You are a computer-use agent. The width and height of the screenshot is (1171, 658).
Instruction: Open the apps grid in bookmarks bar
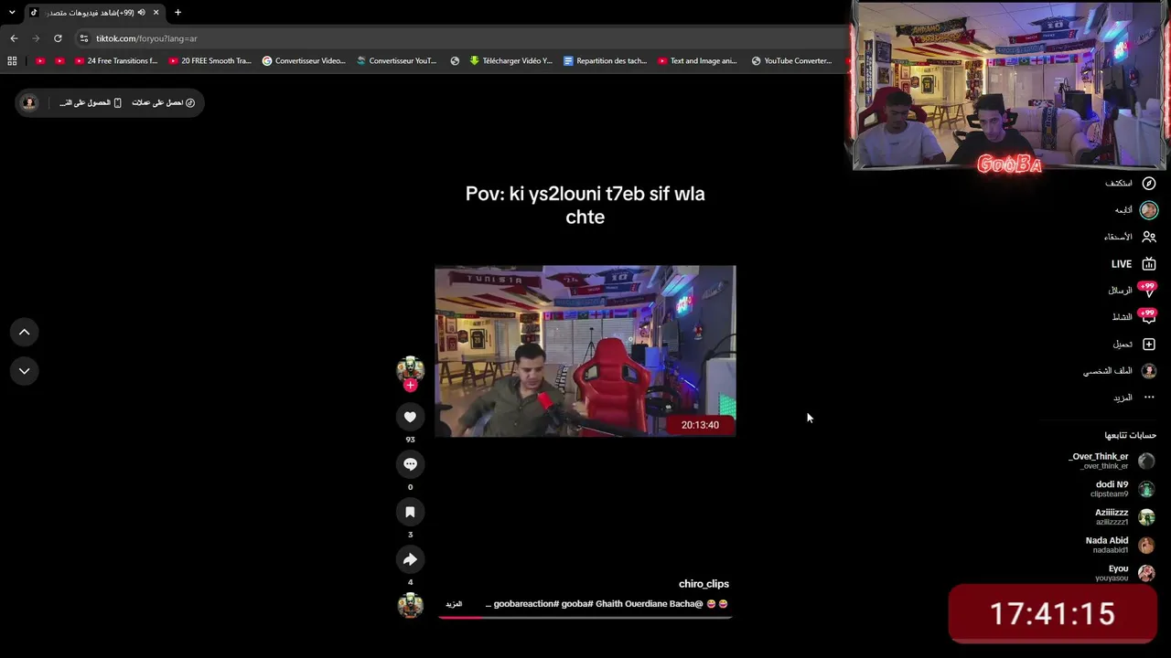pos(12,61)
